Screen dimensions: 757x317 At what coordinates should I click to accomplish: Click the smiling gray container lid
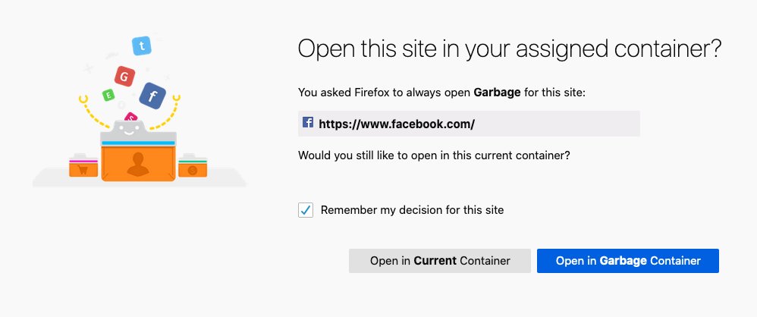click(x=139, y=132)
